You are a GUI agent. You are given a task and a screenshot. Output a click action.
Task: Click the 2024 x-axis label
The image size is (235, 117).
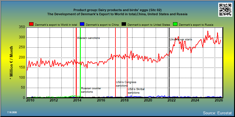pos(195,100)
